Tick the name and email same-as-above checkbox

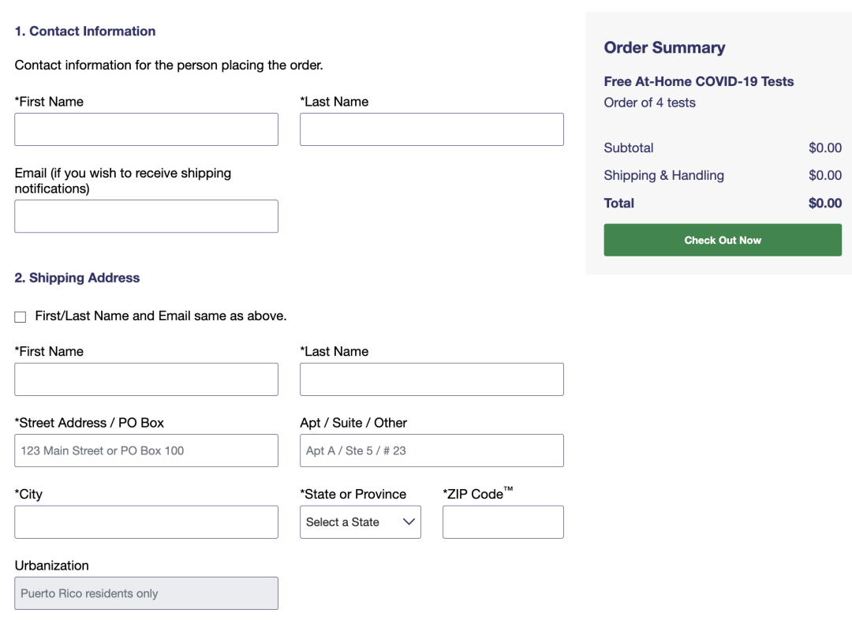[21, 316]
